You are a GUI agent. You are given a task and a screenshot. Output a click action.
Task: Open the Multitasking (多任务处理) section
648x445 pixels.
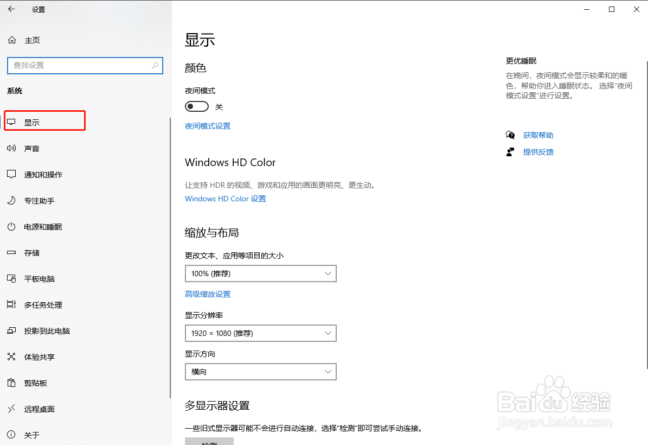(43, 305)
